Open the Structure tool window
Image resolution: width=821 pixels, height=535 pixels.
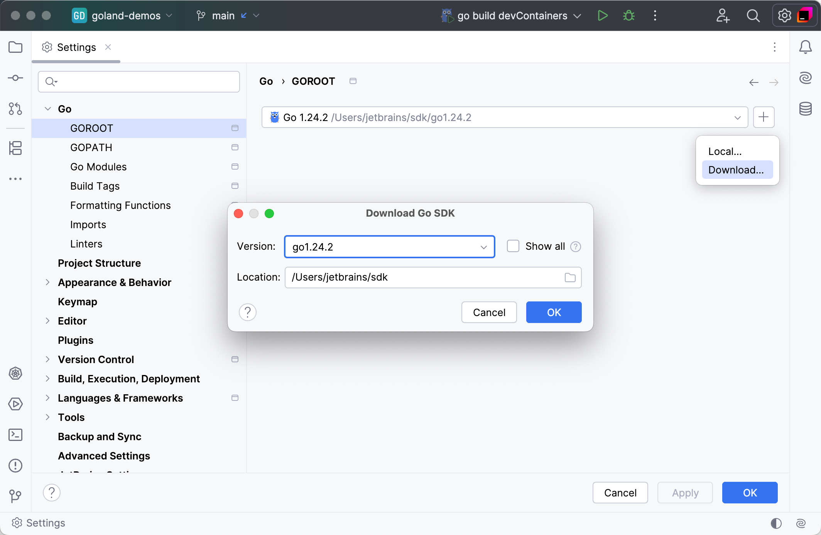[x=15, y=148]
